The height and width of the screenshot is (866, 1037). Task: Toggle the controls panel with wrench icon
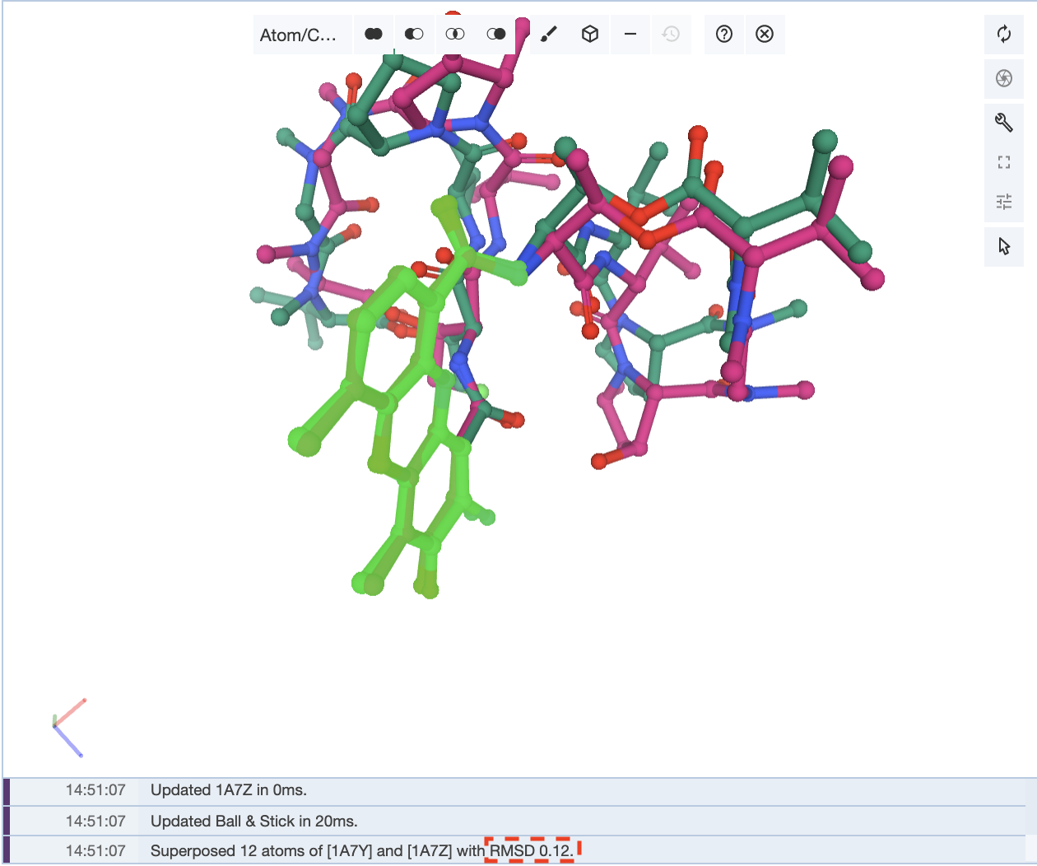pyautogui.click(x=1003, y=123)
